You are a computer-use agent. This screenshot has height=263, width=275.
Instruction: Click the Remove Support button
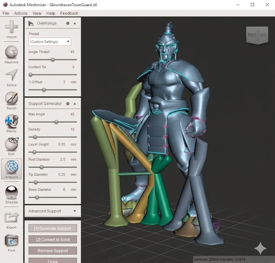point(53,251)
